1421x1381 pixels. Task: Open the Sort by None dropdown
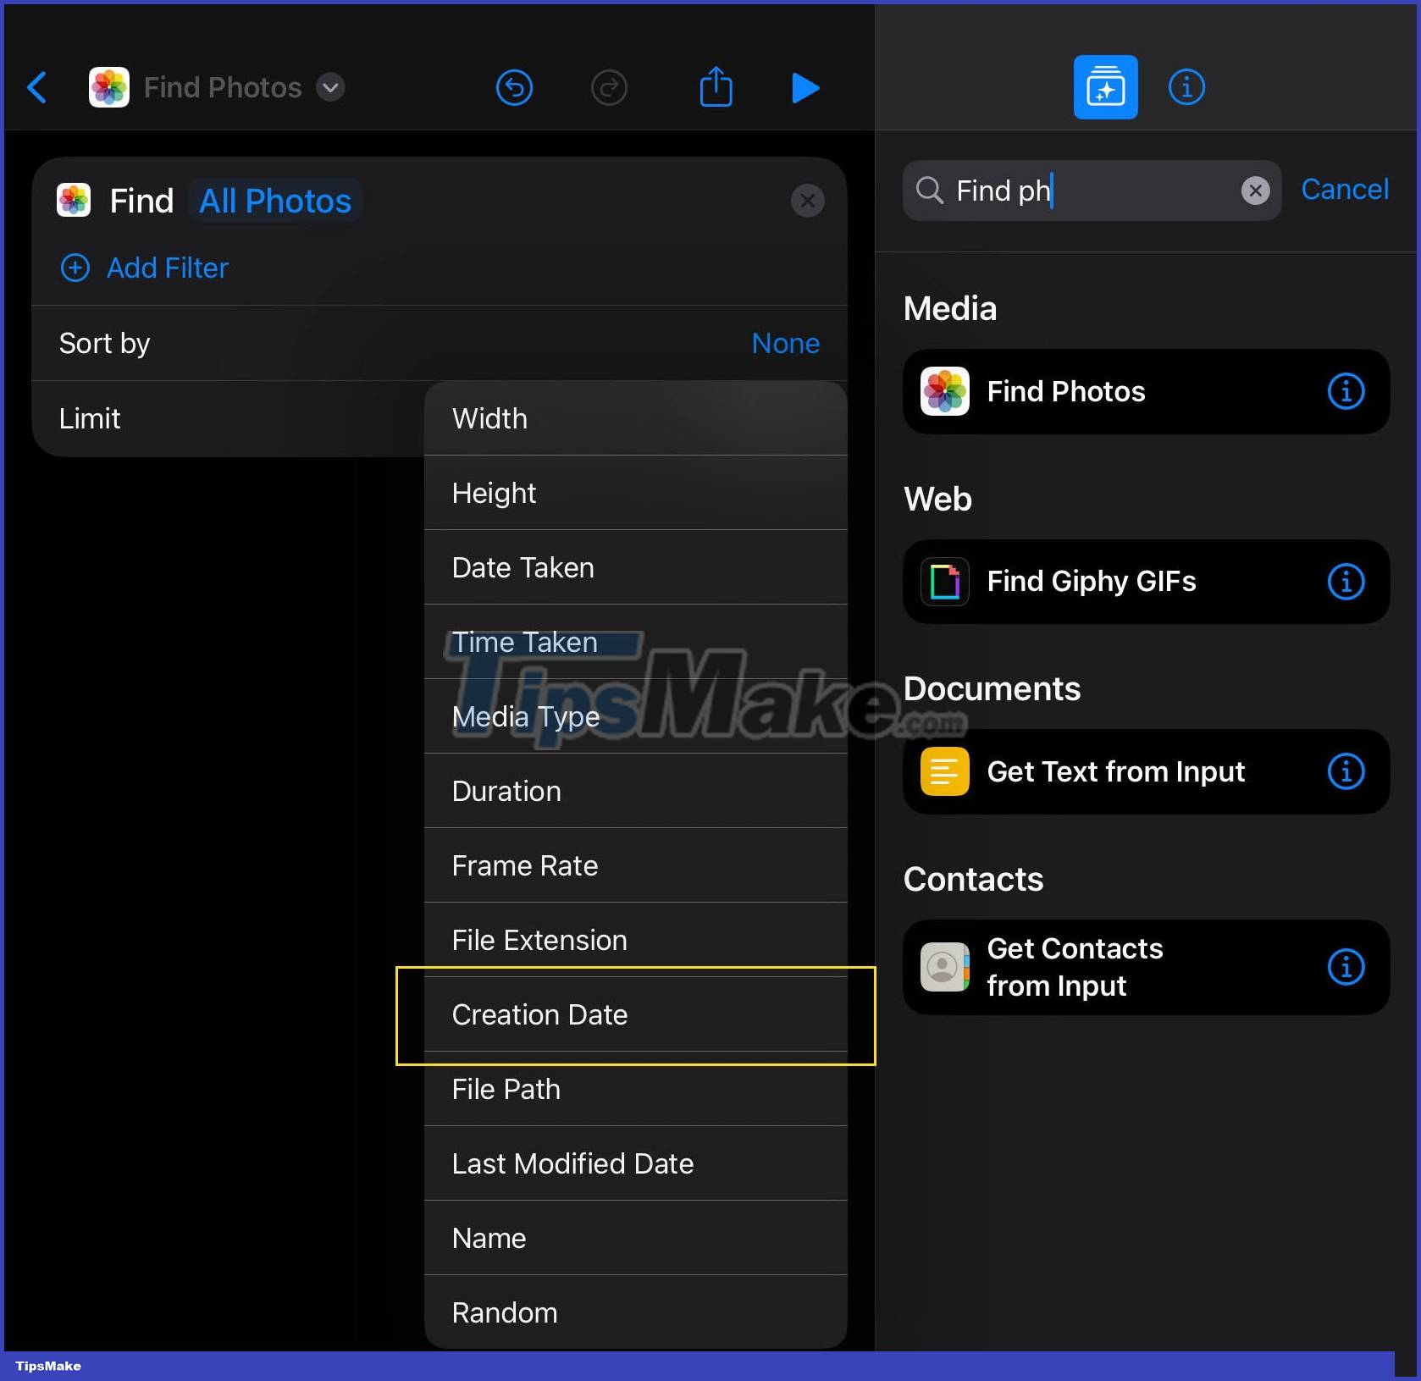tap(785, 343)
